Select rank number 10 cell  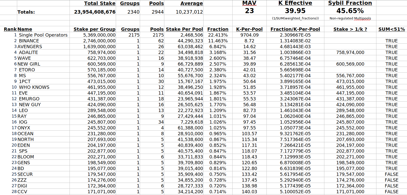14,87
